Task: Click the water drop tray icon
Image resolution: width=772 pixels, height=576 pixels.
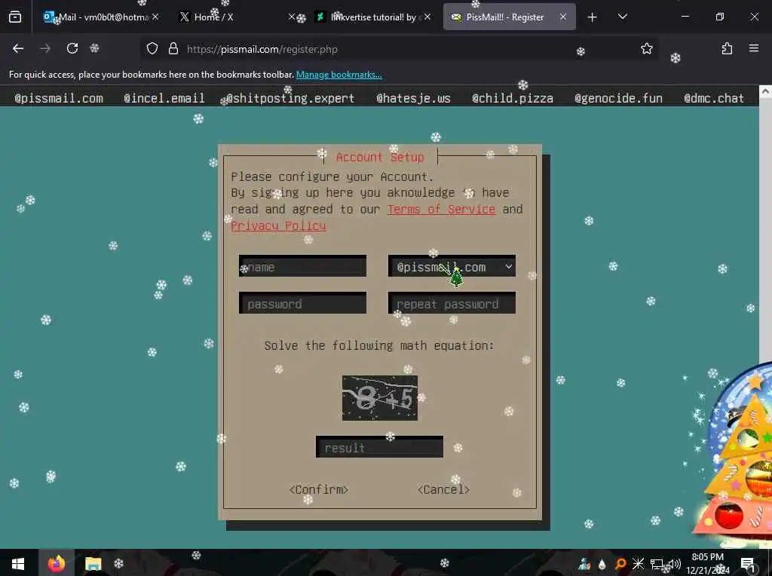Action: pos(602,564)
